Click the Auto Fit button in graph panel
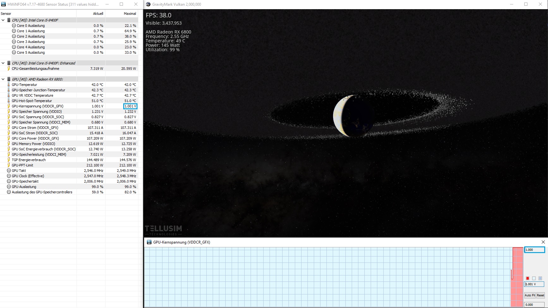The image size is (548, 308). pyautogui.click(x=530, y=295)
